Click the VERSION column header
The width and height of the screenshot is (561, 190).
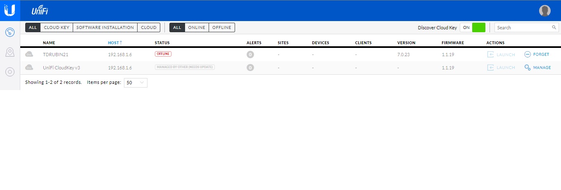click(406, 43)
